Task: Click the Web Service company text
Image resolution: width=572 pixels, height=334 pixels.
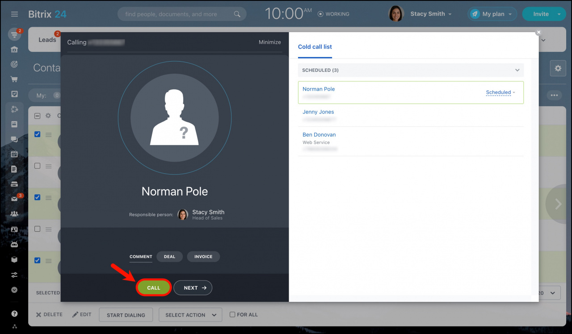Action: pyautogui.click(x=316, y=142)
